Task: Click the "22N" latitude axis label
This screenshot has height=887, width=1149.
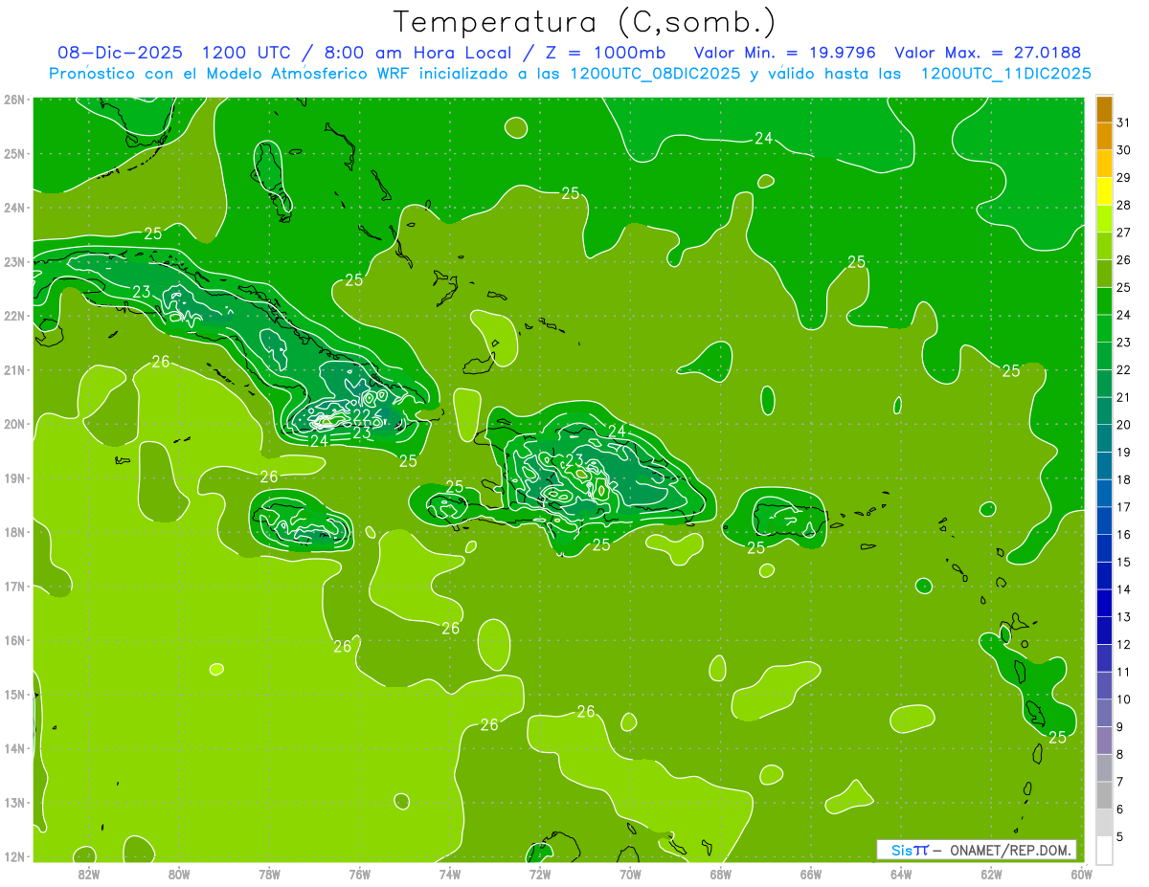Action: click(x=13, y=316)
